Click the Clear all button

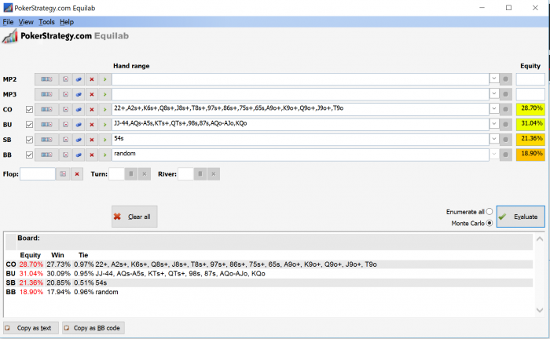click(x=134, y=217)
